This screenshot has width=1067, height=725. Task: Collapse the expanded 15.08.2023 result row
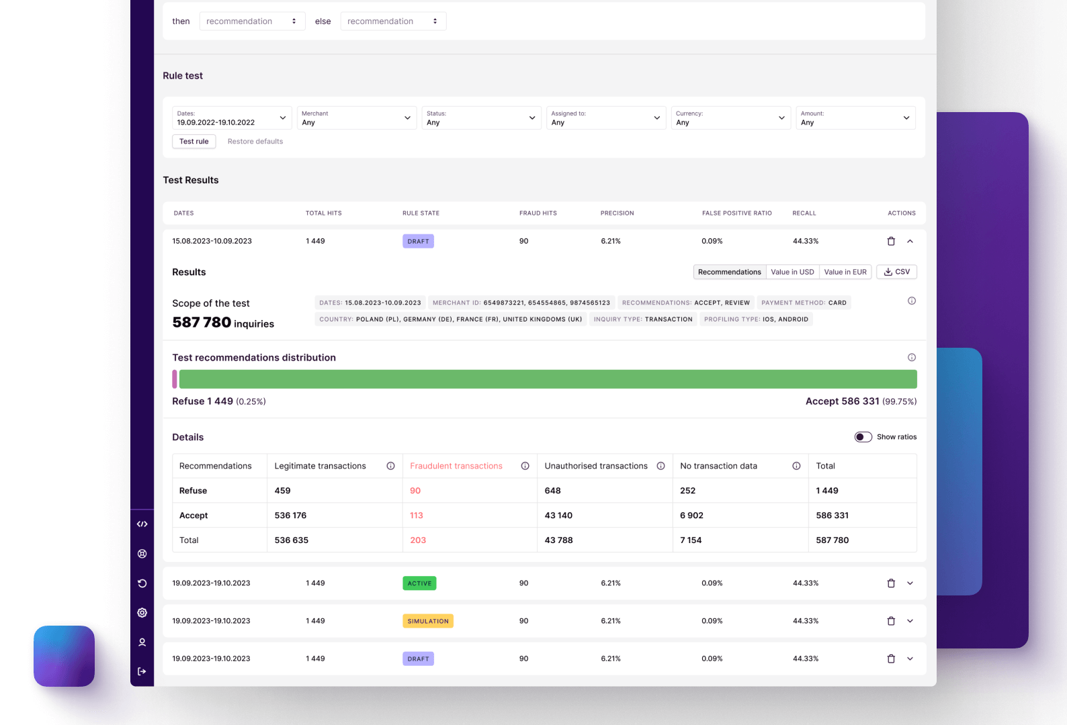(x=910, y=241)
